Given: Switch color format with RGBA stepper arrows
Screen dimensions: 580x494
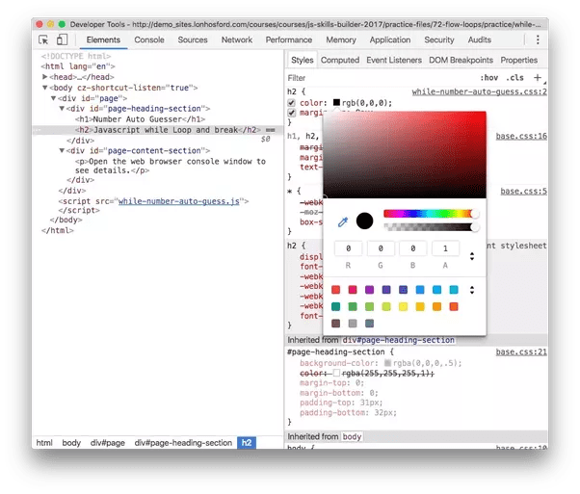Looking at the screenshot, I should 472,256.
